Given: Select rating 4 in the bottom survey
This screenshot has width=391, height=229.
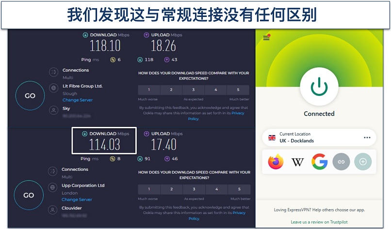Looking at the screenshot, I should [x=216, y=189].
